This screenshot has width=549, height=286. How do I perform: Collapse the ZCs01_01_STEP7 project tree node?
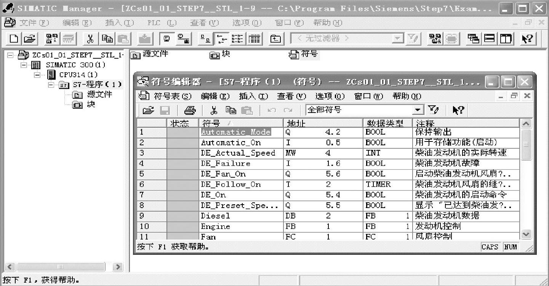(x=11, y=56)
